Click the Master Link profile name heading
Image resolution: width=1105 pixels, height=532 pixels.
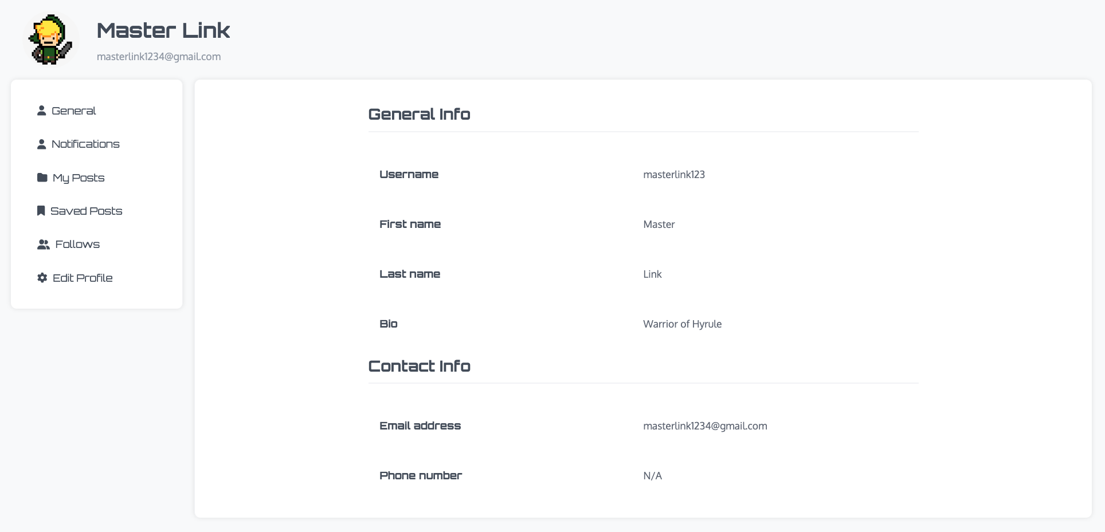163,30
